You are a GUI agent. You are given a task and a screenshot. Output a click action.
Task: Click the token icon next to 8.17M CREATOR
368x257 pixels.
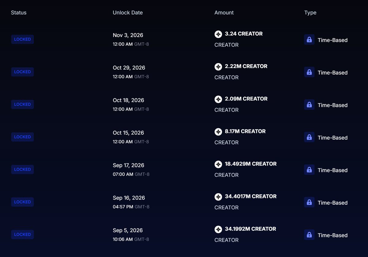[218, 132]
